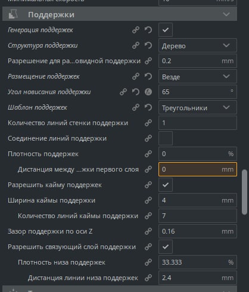The height and width of the screenshot is (292, 249).
Task: Click the Угол нависания поддержки value field
Action: point(198,92)
